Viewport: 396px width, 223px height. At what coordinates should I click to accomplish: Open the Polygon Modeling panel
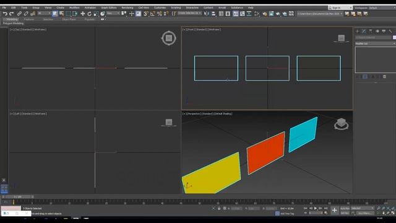(x=13, y=24)
